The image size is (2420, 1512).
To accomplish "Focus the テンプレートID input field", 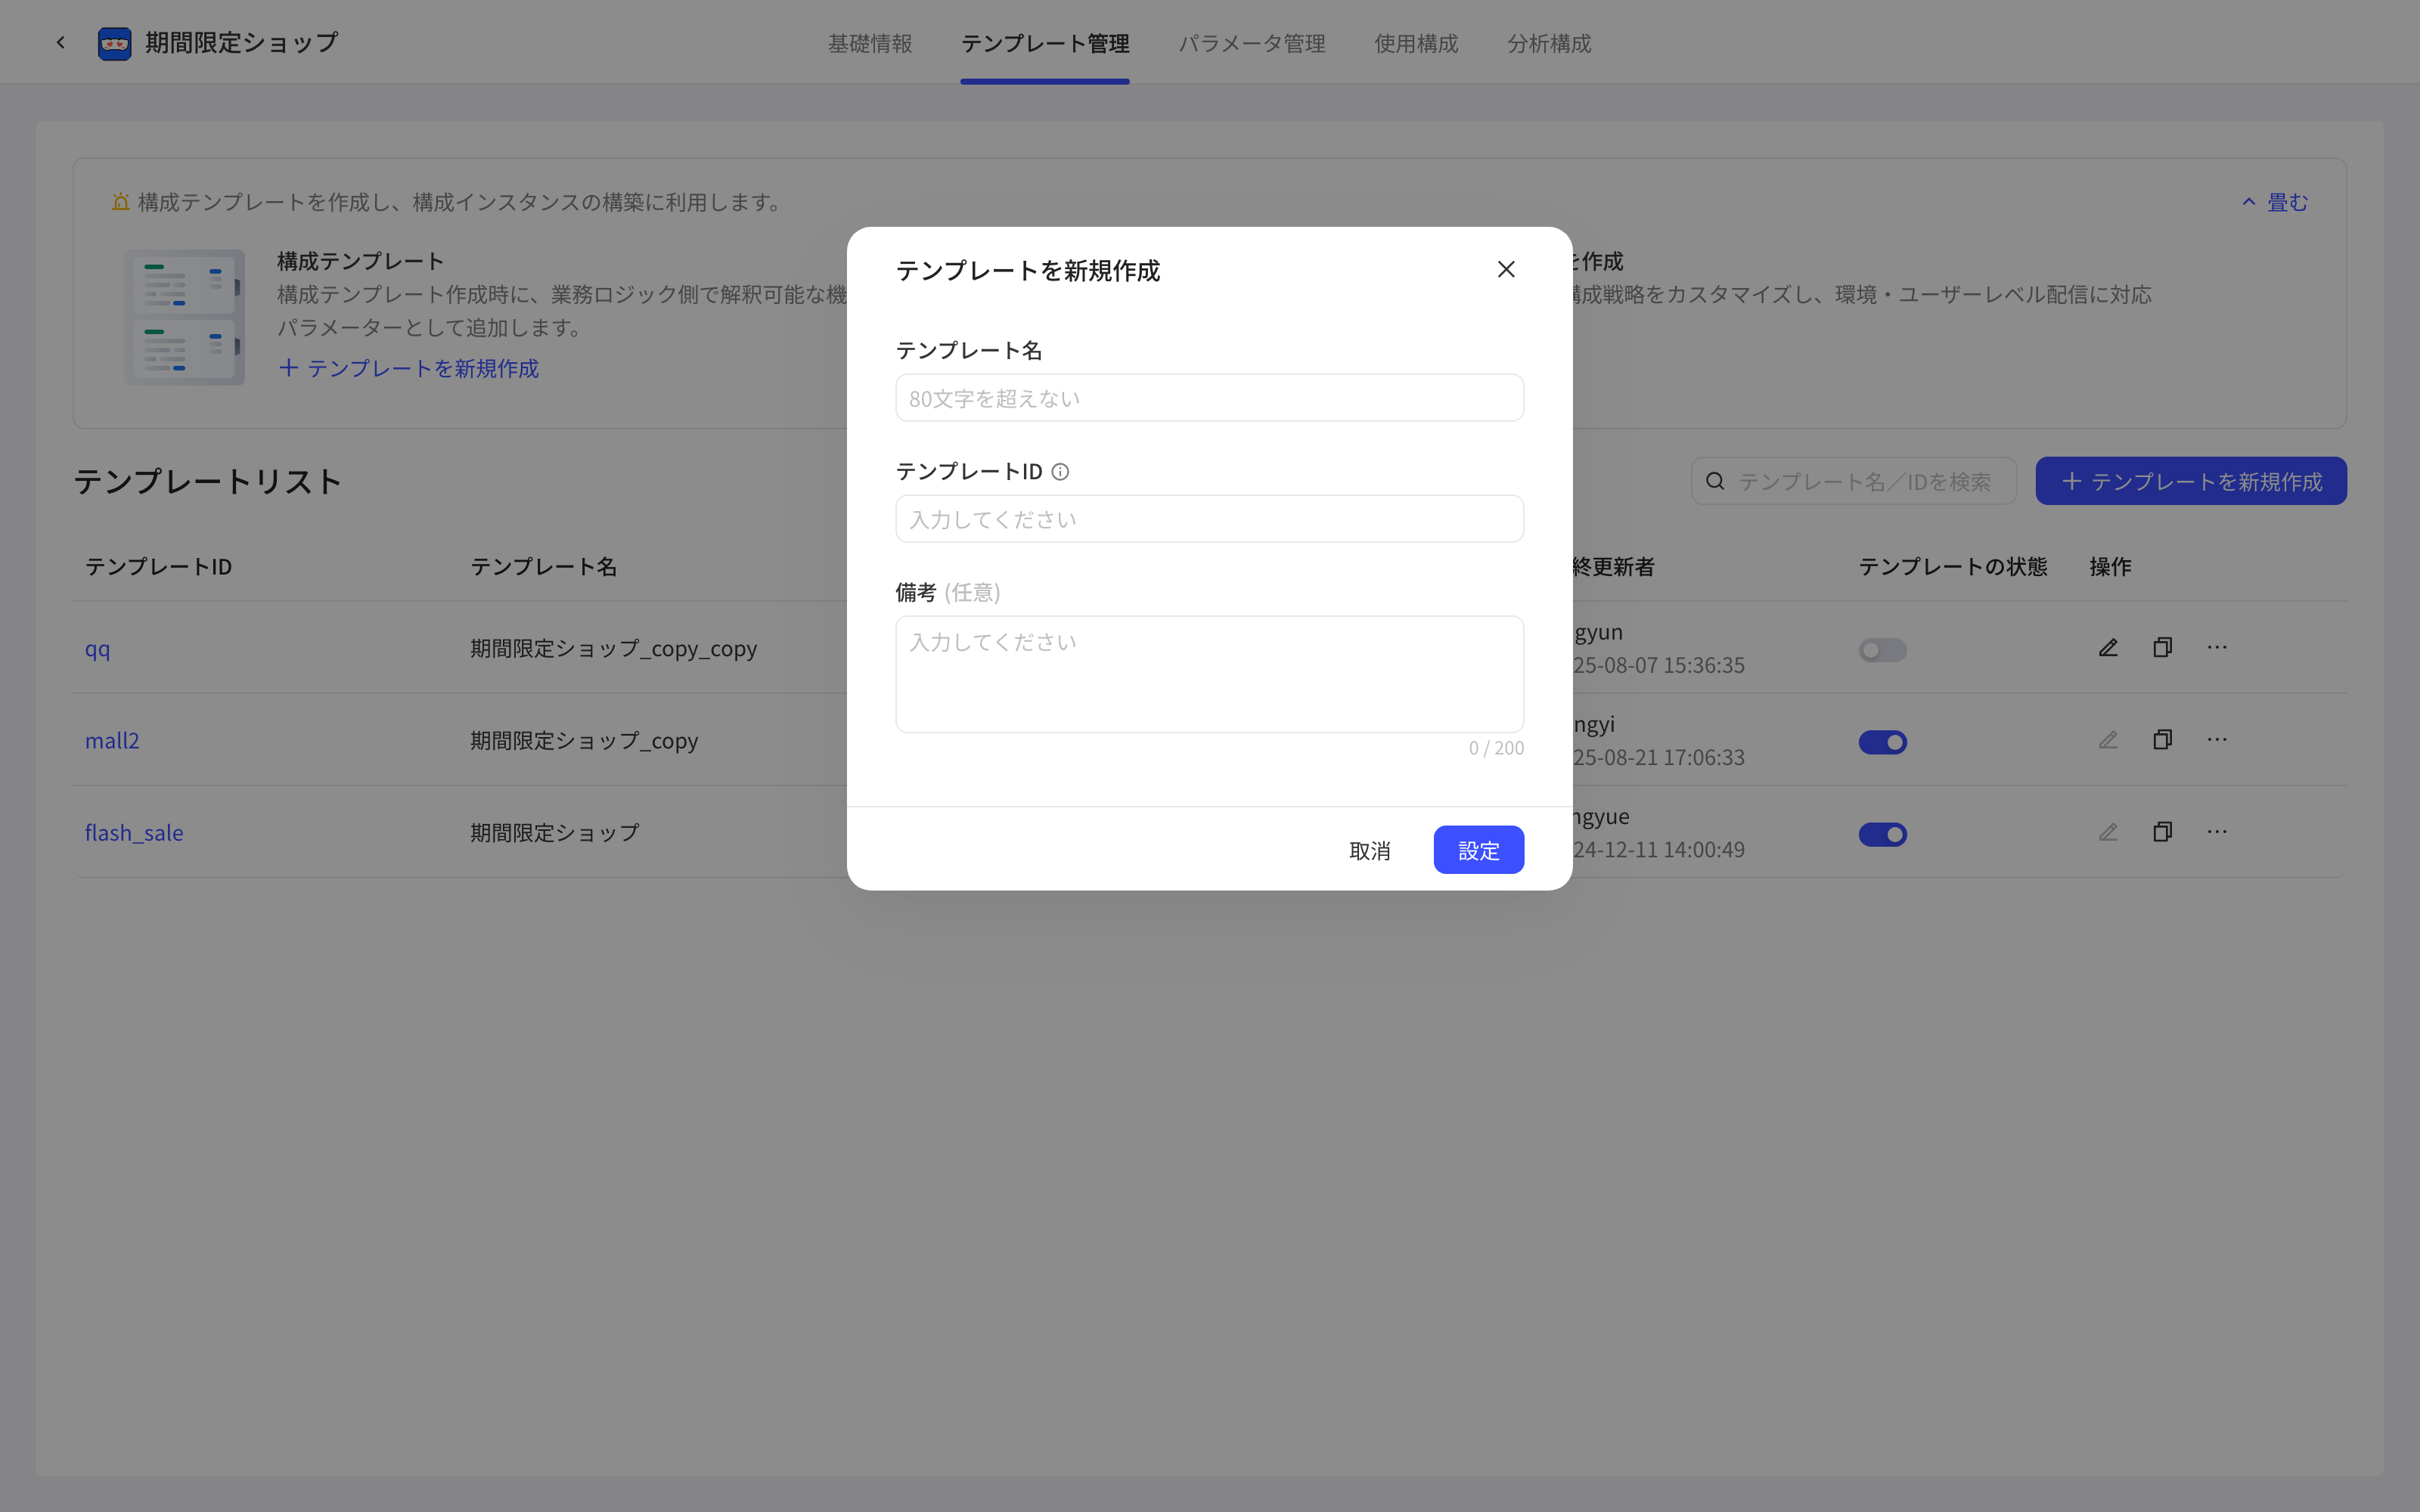I will [x=1210, y=519].
